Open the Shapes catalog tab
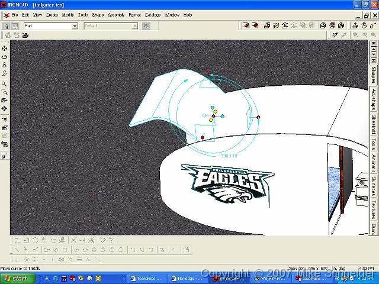 374,75
